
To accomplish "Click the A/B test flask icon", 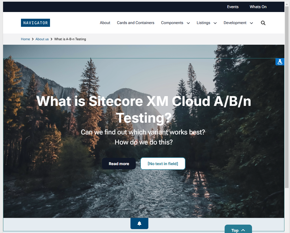I will (x=280, y=62).
